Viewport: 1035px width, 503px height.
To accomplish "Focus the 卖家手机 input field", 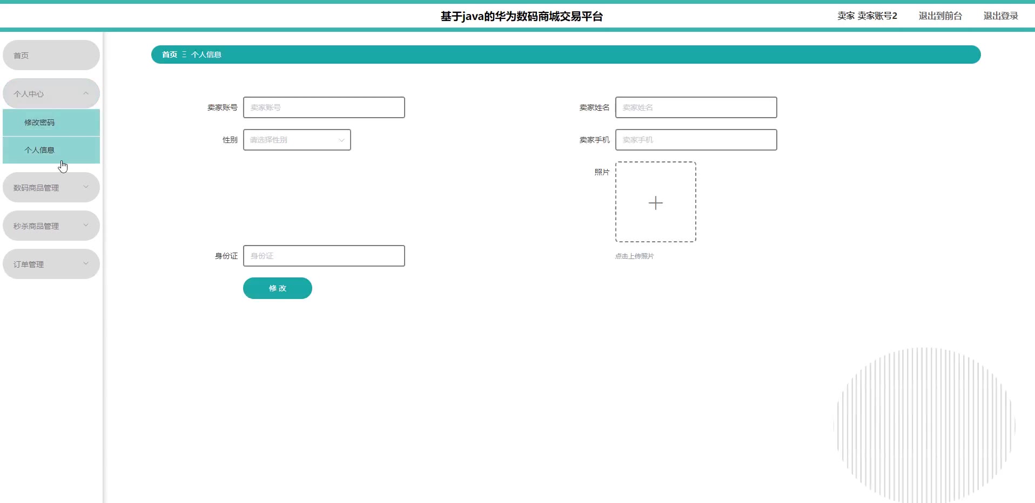I will [696, 140].
